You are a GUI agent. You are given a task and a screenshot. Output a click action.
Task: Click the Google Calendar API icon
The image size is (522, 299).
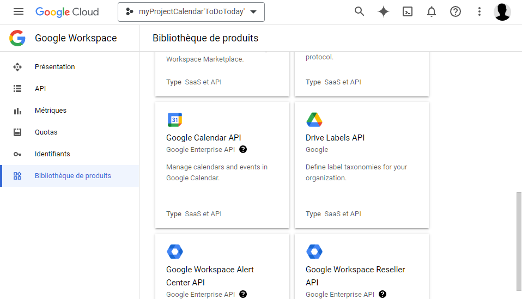[x=175, y=120]
